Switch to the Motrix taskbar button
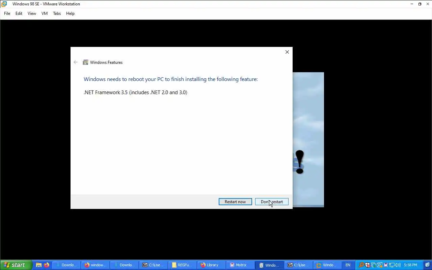 click(240, 265)
